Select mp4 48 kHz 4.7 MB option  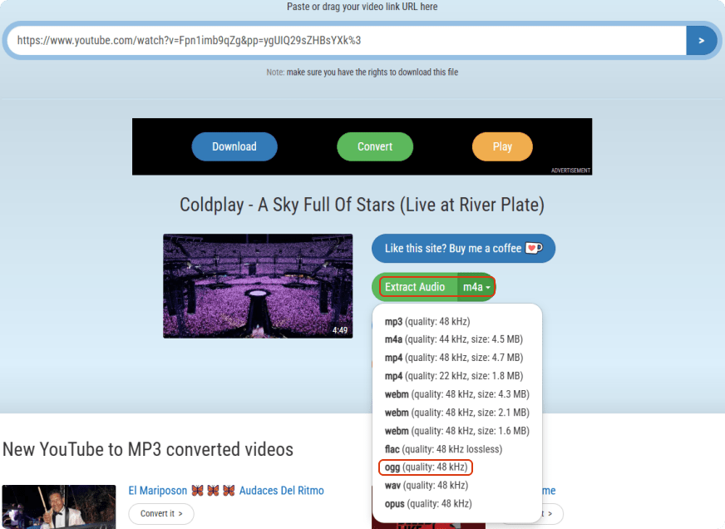click(453, 358)
